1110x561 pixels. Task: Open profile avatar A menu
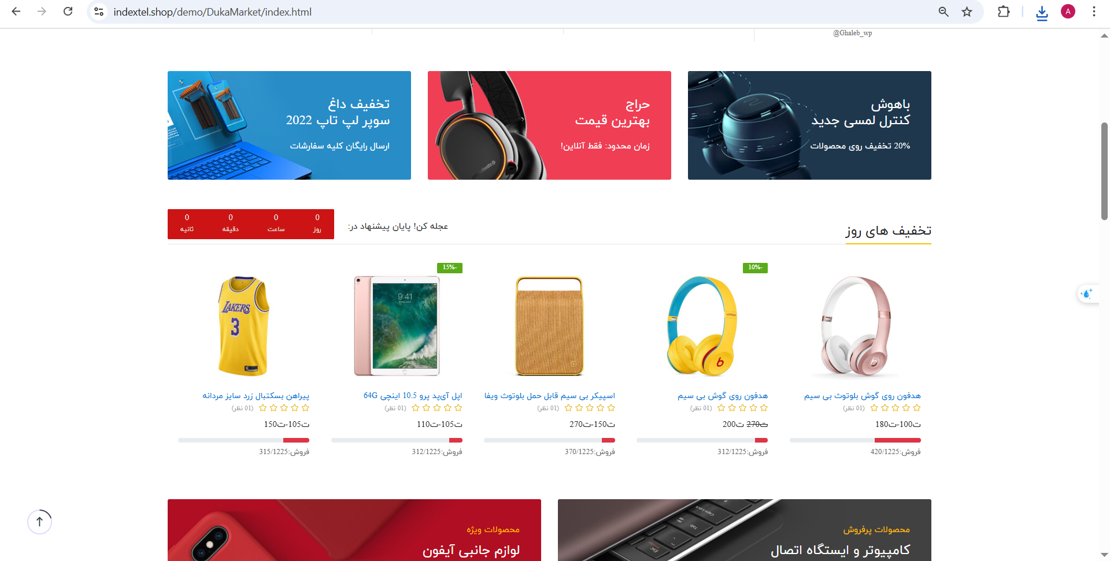1068,12
